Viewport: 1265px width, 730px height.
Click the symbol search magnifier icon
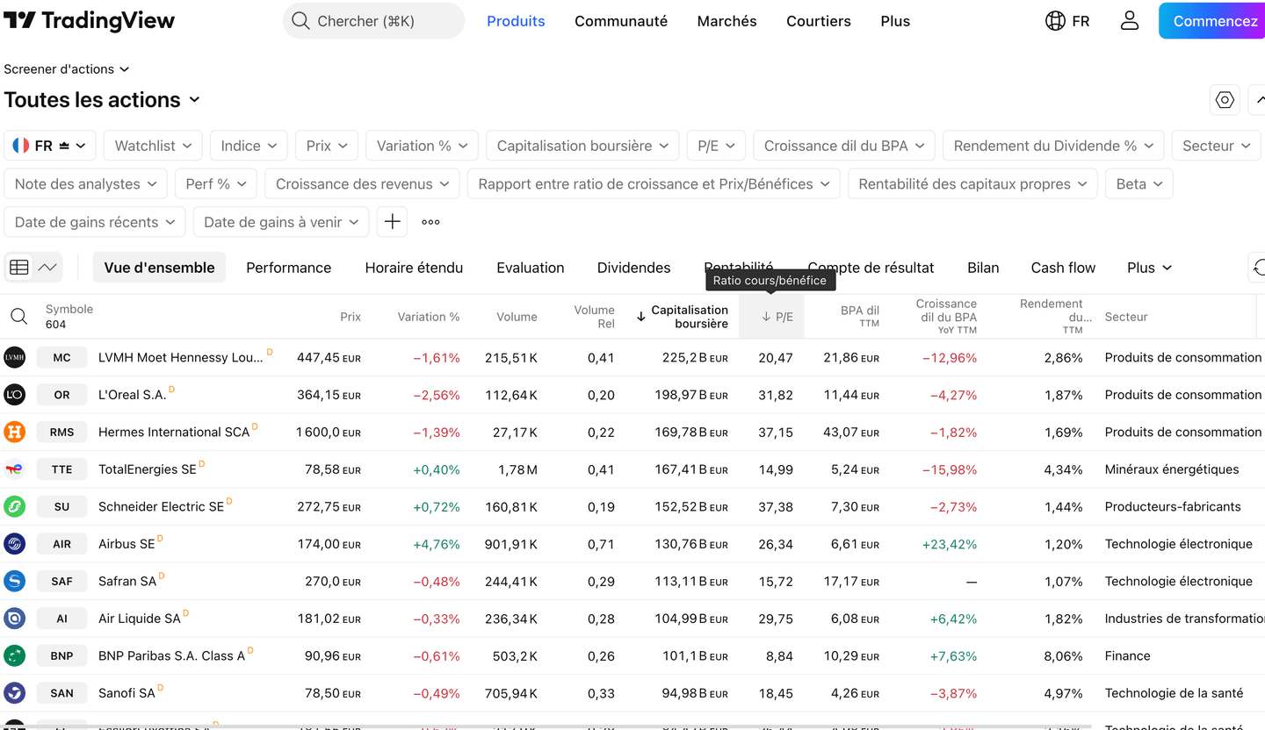point(18,317)
